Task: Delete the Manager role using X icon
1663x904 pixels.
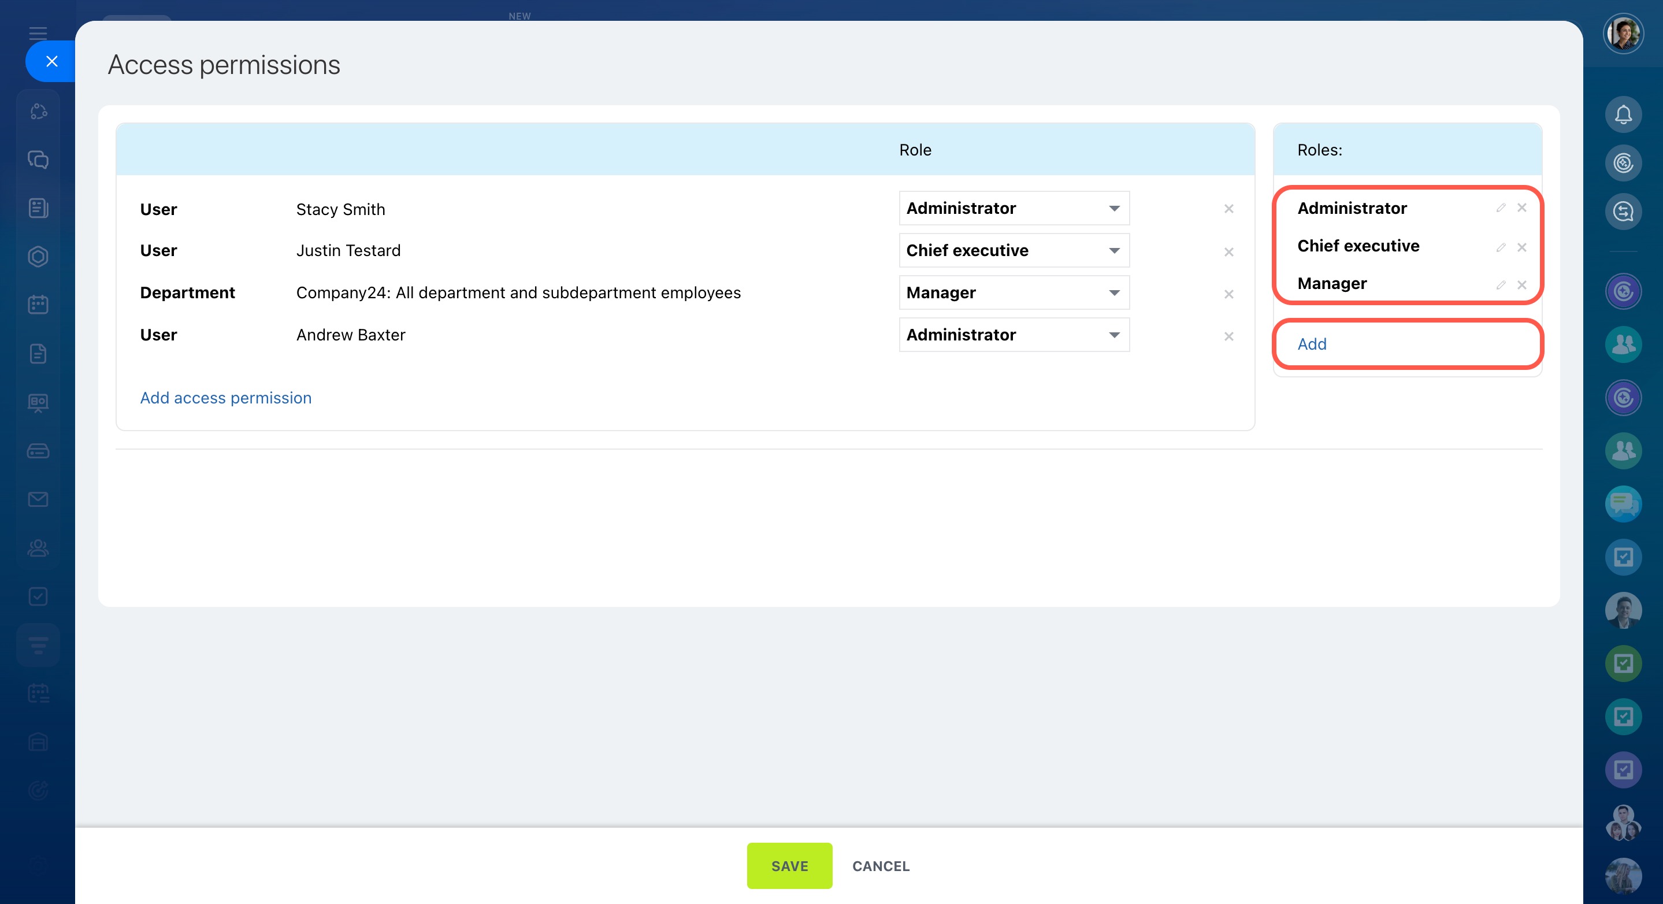Action: [x=1521, y=285]
